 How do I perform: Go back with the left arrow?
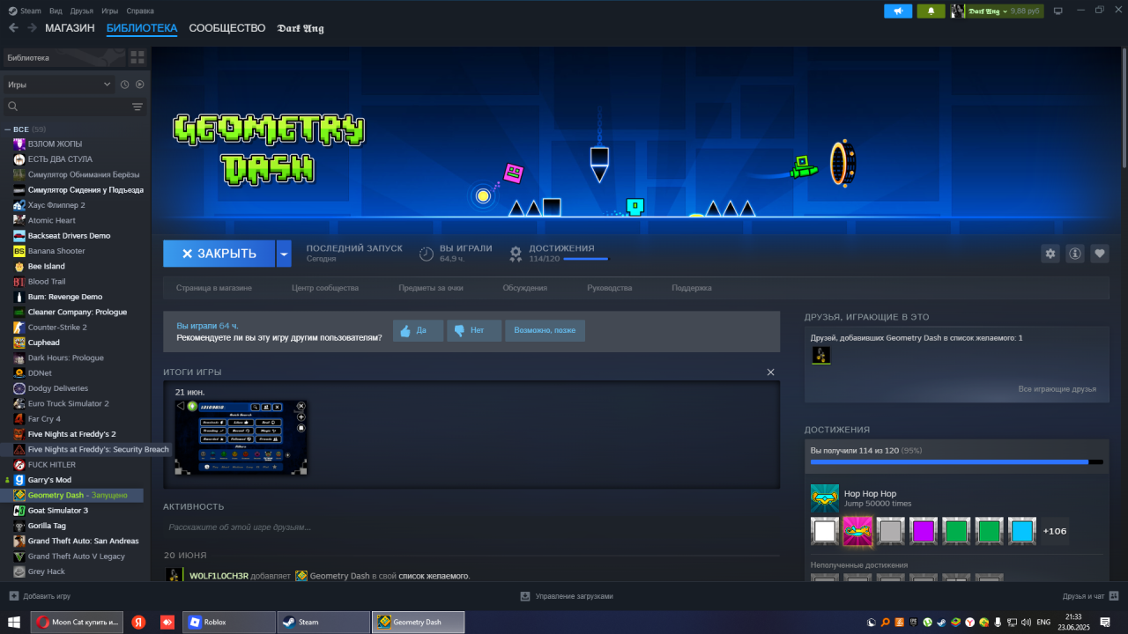13,28
